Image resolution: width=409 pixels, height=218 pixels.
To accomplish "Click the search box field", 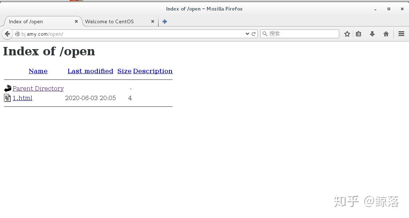I will [300, 34].
